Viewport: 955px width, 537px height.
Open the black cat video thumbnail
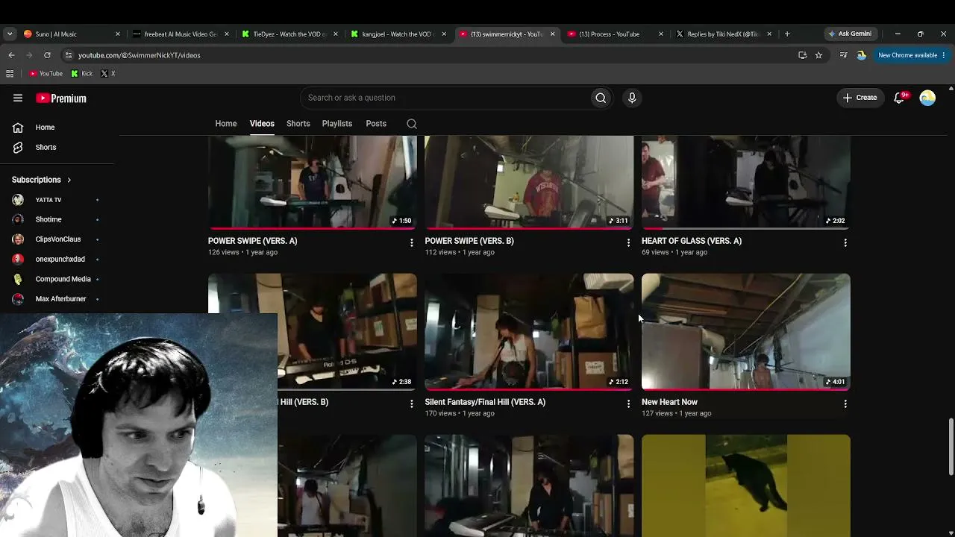746,486
